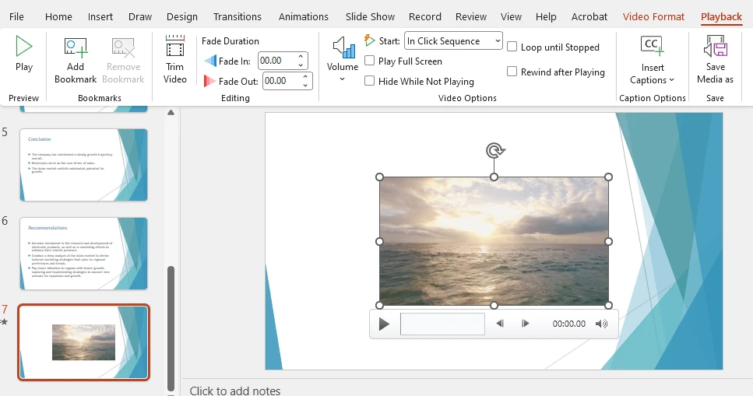Image resolution: width=753 pixels, height=396 pixels.
Task: Click the Remove Bookmark icon
Action: (x=123, y=48)
